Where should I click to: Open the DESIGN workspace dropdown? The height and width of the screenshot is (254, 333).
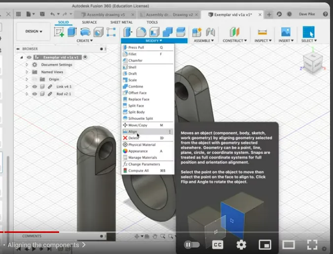tap(34, 31)
